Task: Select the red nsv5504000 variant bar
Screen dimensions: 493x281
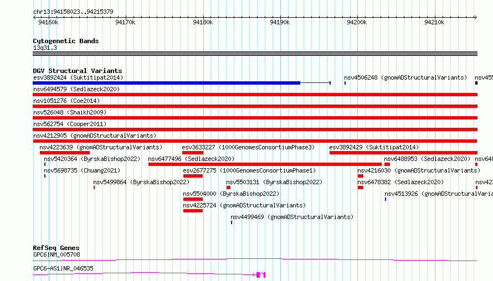Action: click(193, 199)
